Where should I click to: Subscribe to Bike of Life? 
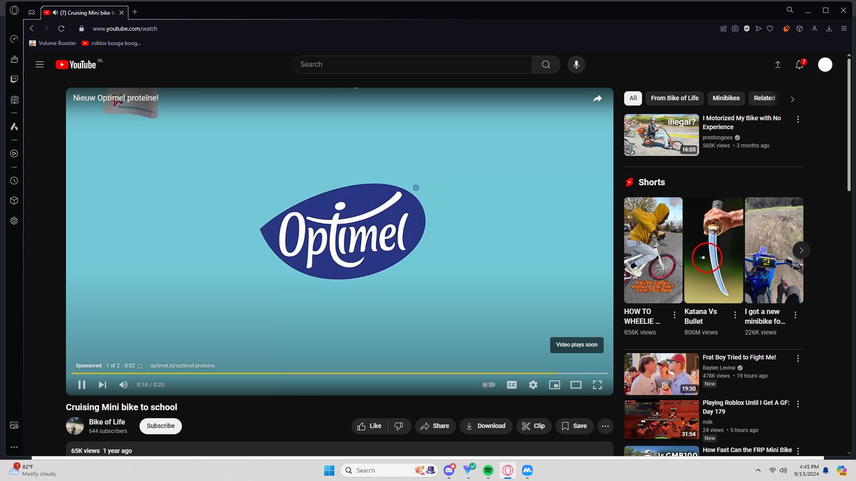coord(160,426)
